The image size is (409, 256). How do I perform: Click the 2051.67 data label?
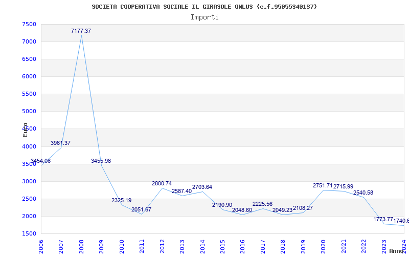click(142, 209)
